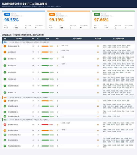Image resolution: width=137 pixels, height=155 pixels.
Task: Click the 415 value in the first card
Action: coord(6,28)
